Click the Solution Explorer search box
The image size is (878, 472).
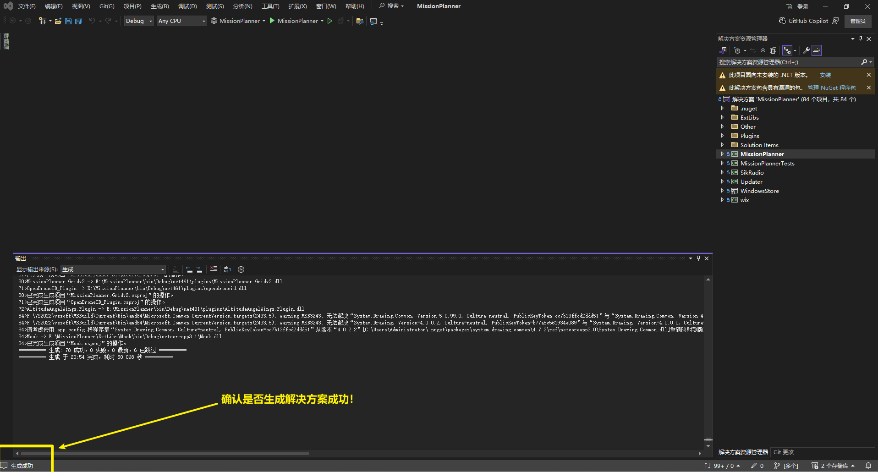tap(788, 62)
